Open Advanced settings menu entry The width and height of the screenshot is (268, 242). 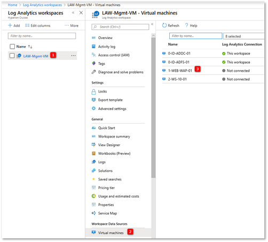pyautogui.click(x=112, y=109)
